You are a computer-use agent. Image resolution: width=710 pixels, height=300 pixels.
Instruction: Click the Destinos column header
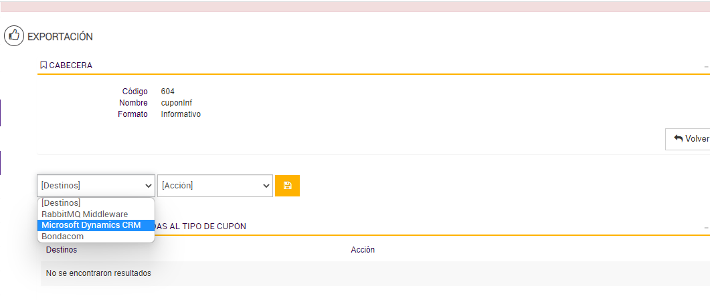point(62,250)
